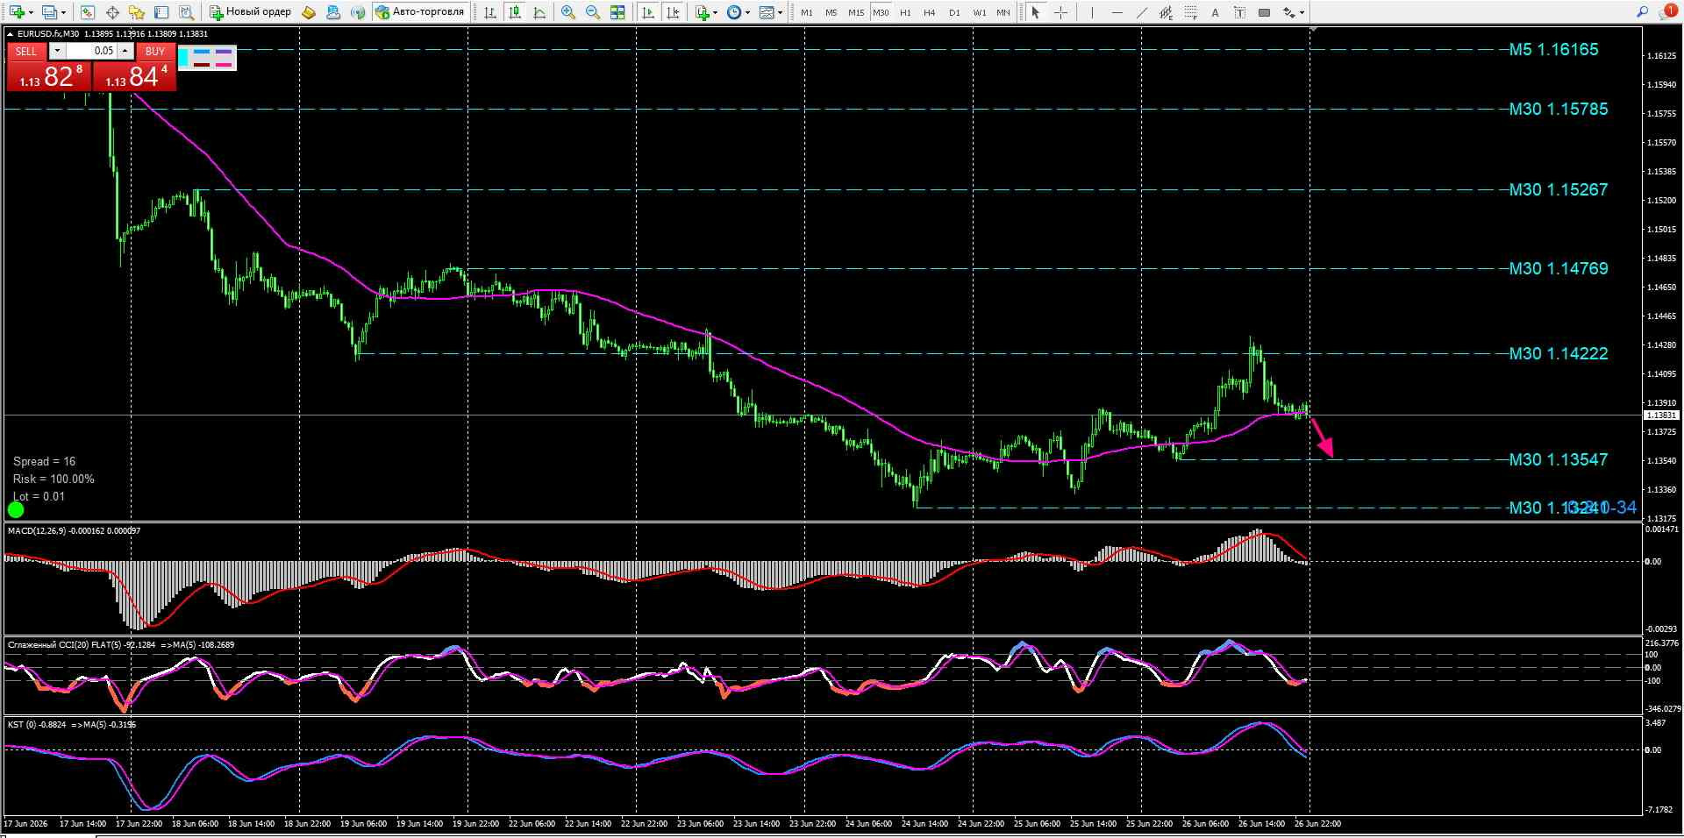Screen dimensions: 1684x838
Task: Select the Fibonacci Retracement tool
Action: click(1190, 12)
